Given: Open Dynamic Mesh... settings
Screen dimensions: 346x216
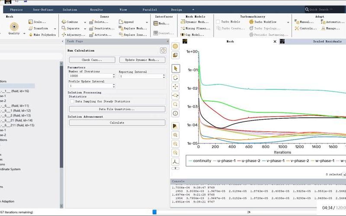Looking at the screenshot, I should tap(194, 22).
